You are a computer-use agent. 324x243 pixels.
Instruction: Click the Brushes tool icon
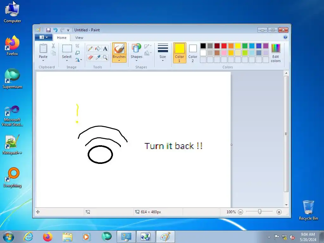[x=119, y=48]
